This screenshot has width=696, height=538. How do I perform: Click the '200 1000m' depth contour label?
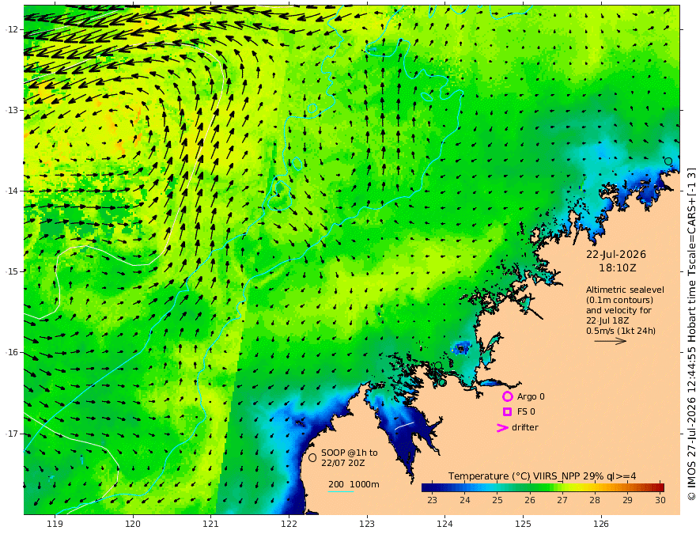pyautogui.click(x=354, y=484)
